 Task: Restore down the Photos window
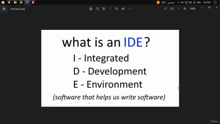coord(209,8)
